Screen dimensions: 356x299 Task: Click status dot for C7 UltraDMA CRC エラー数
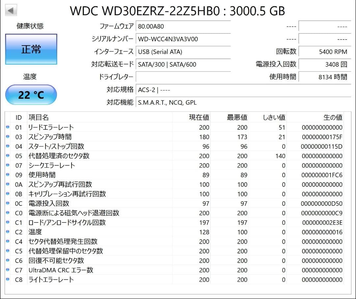(x=8, y=270)
